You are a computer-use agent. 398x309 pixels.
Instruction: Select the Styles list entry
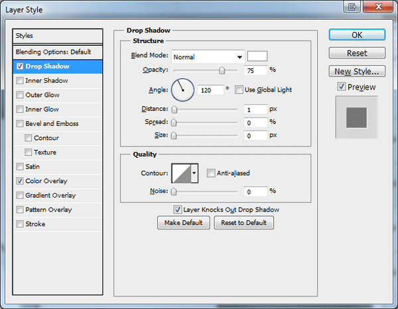pyautogui.click(x=58, y=36)
